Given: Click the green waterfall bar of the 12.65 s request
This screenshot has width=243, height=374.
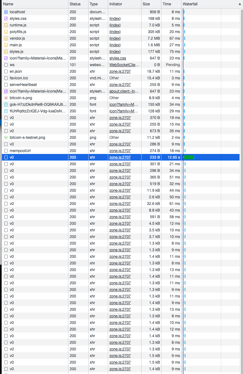Looking at the screenshot, I should [189, 157].
